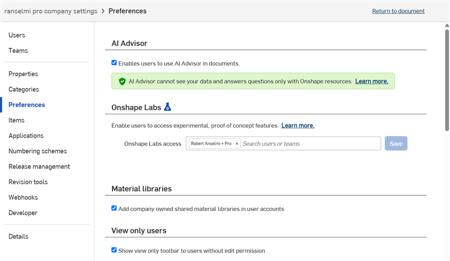The height and width of the screenshot is (261, 450).
Task: Open AI Advisor Learn more link
Action: (x=372, y=81)
